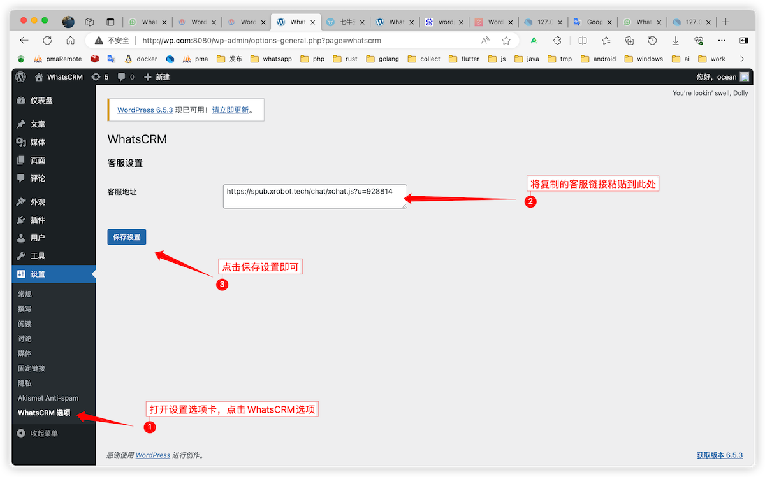765x477 pixels.
Task: Collapse sidebar with 收起菜单
Action: coord(38,433)
